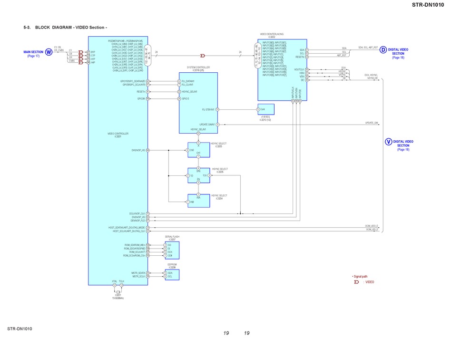Click the "TCLK" pin label

pos(121,281)
